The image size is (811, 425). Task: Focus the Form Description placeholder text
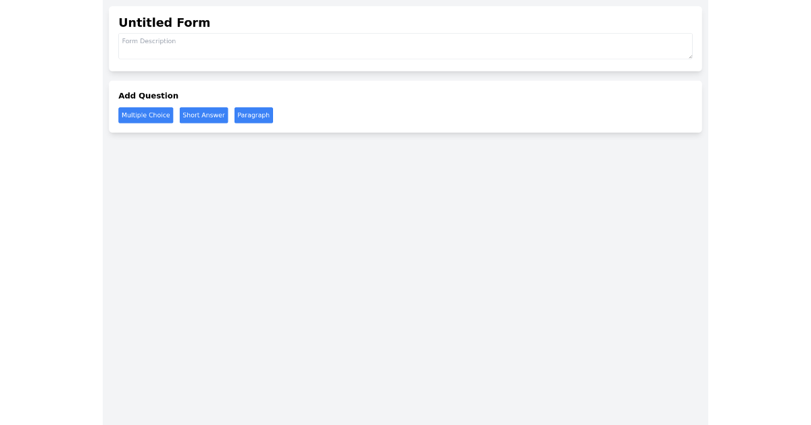coord(149,41)
